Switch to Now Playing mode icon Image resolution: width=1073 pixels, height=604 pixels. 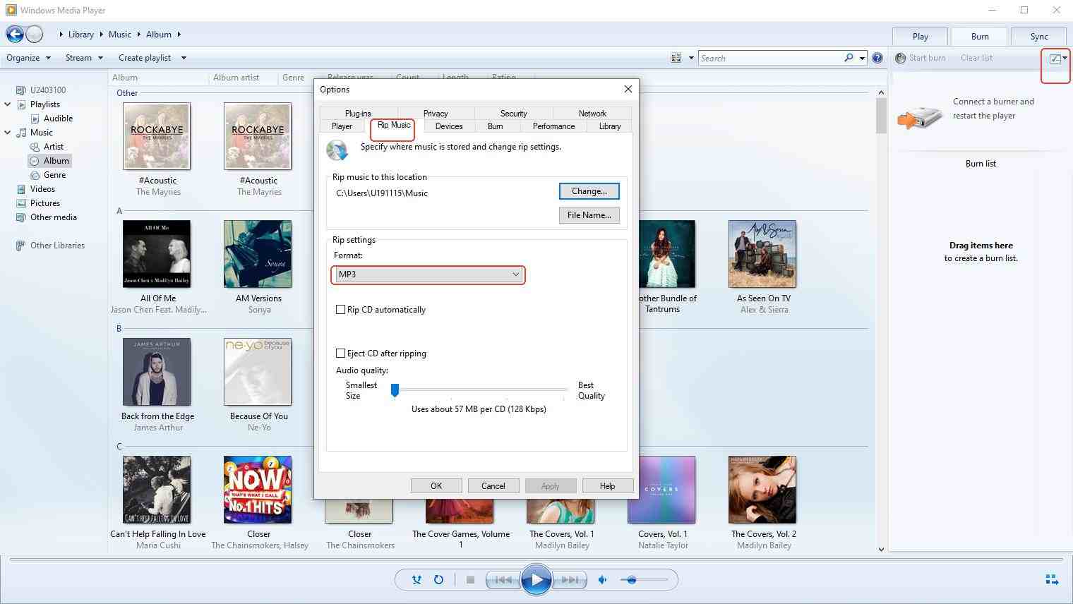[1051, 580]
